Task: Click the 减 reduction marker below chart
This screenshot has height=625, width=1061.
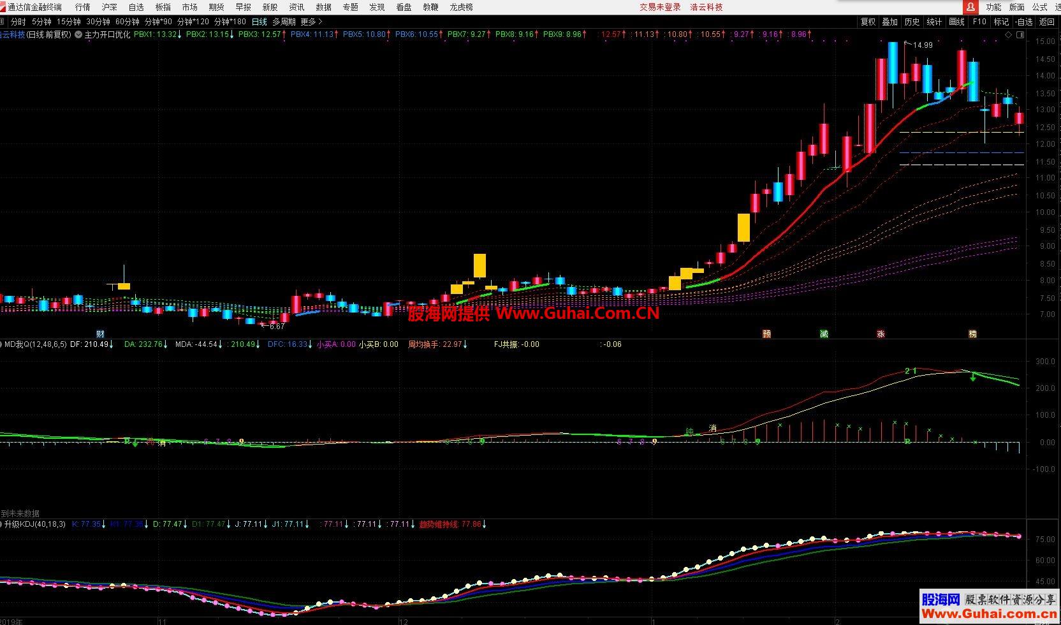Action: (824, 334)
